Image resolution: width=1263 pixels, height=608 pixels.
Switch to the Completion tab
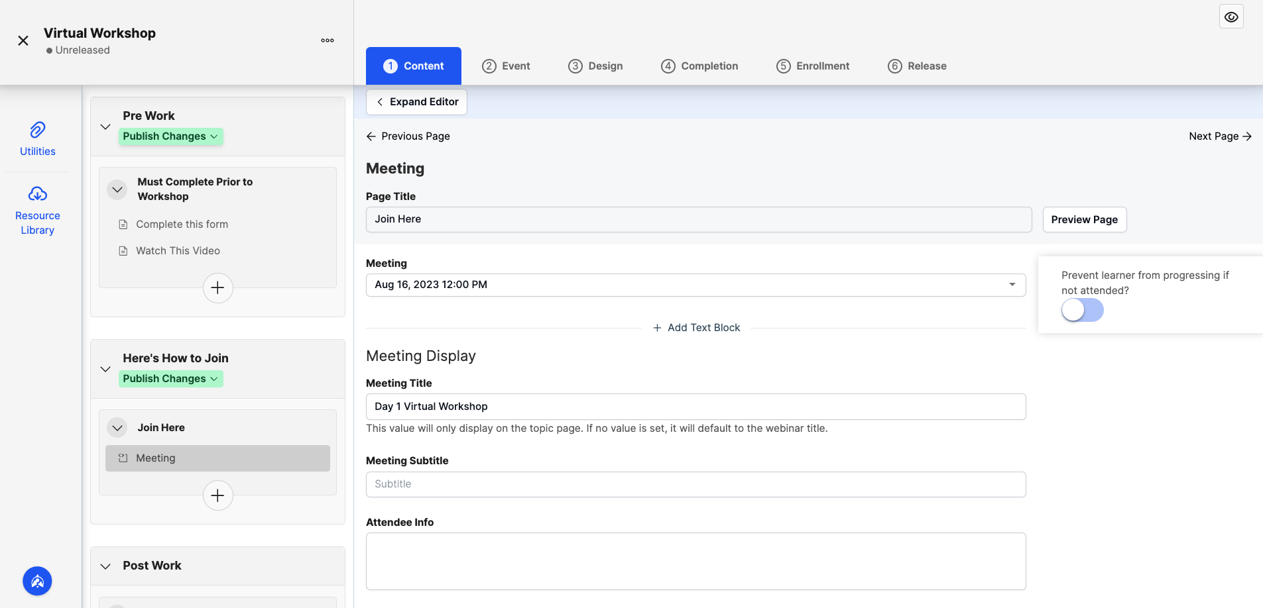click(x=699, y=66)
